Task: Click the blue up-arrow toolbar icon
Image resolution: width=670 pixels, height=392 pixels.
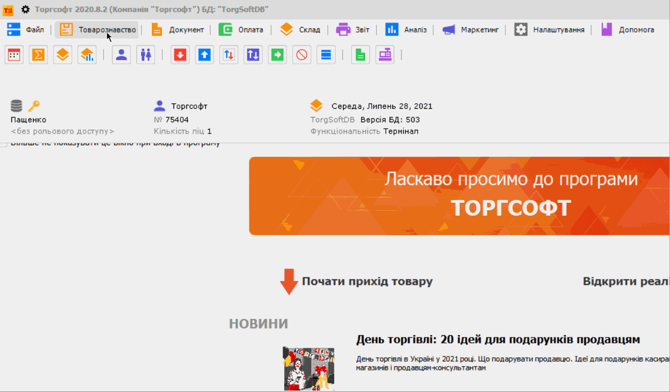Action: pos(204,55)
